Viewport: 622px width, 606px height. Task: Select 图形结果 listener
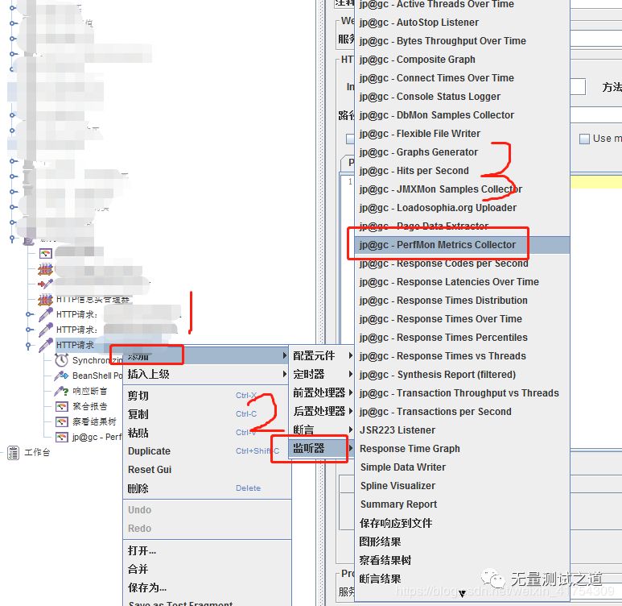462,542
